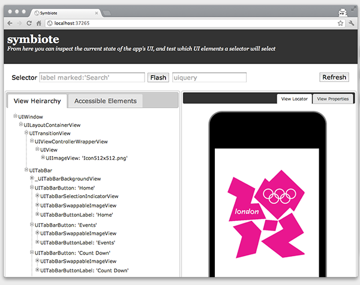The width and height of the screenshot is (360, 285).
Task: Click the London 2012 logo image
Action: 266,214
